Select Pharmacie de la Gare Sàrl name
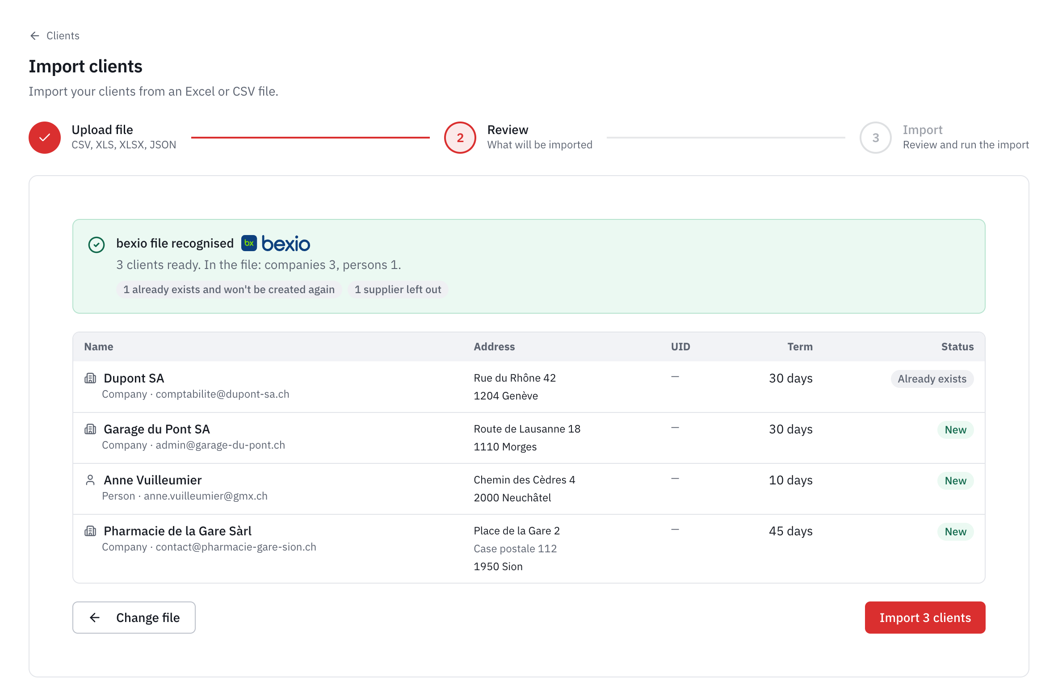Viewport: 1058px width, 681px height. coord(178,531)
